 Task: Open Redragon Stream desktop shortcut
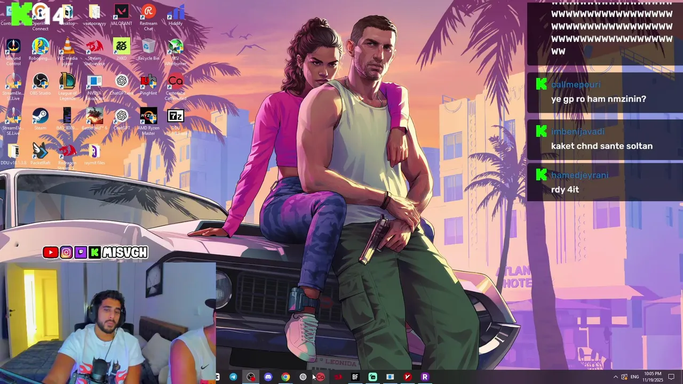tap(67, 156)
